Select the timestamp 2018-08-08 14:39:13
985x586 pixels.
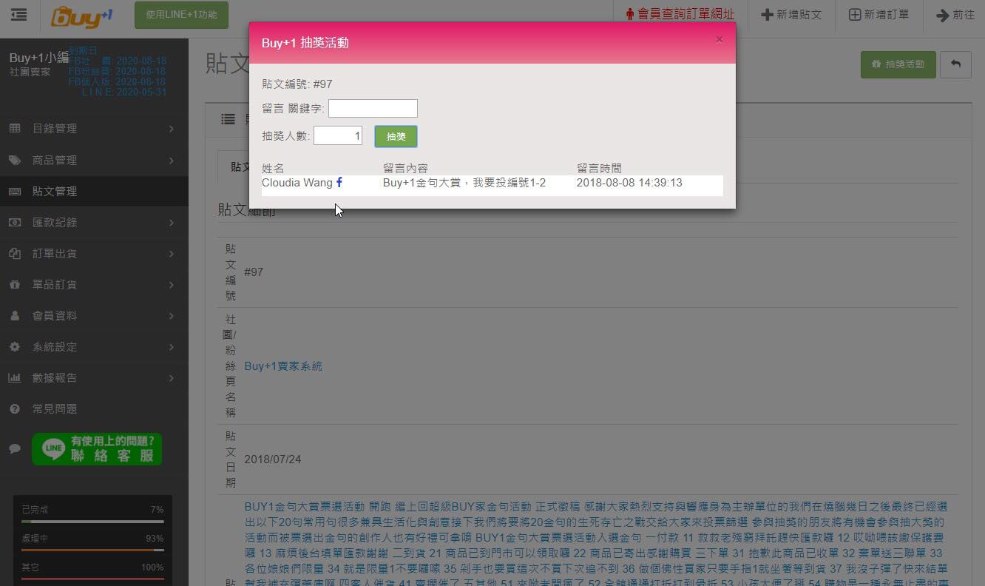(629, 183)
